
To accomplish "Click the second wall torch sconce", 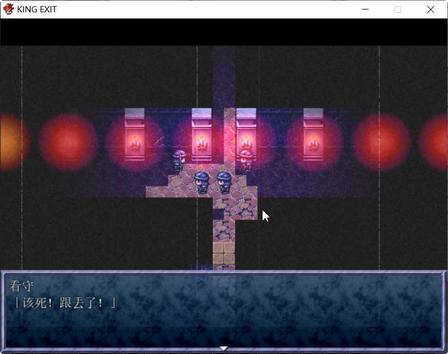I will point(202,140).
